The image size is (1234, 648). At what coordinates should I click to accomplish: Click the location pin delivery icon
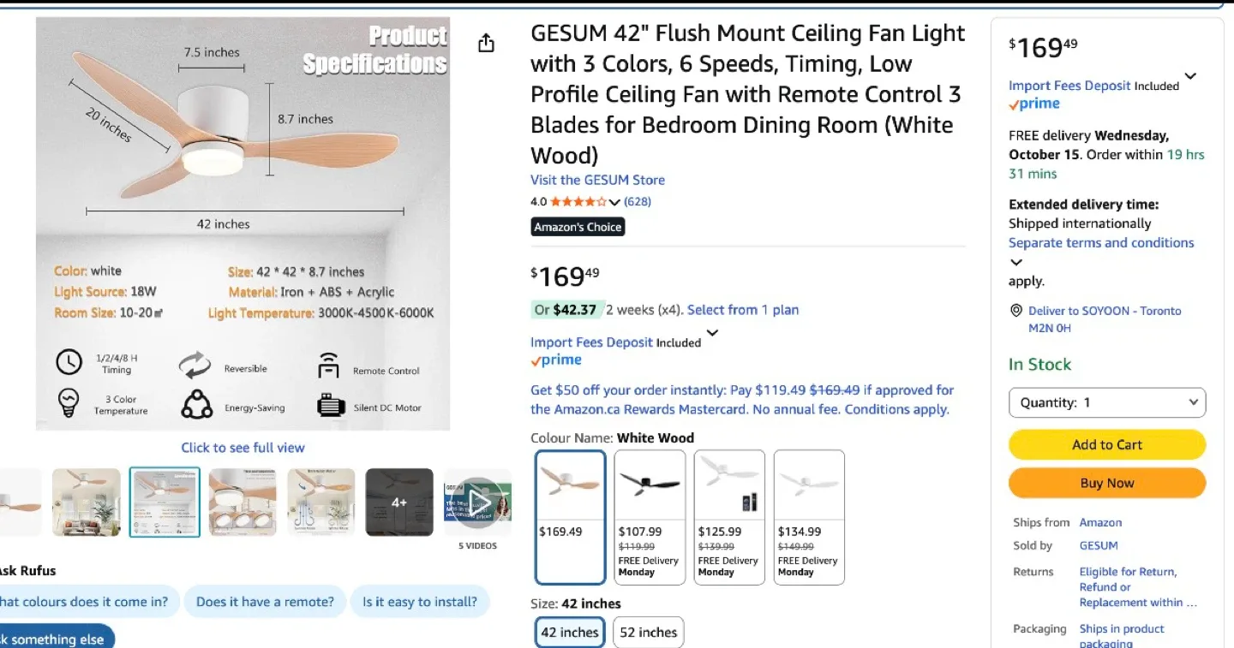coord(1016,311)
